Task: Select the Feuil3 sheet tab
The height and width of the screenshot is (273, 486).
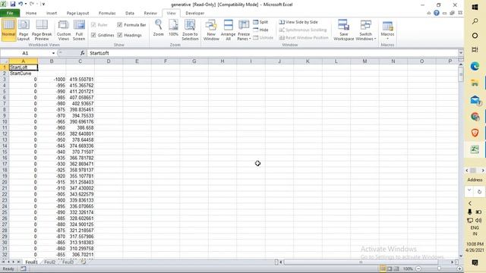Action: click(x=68, y=262)
